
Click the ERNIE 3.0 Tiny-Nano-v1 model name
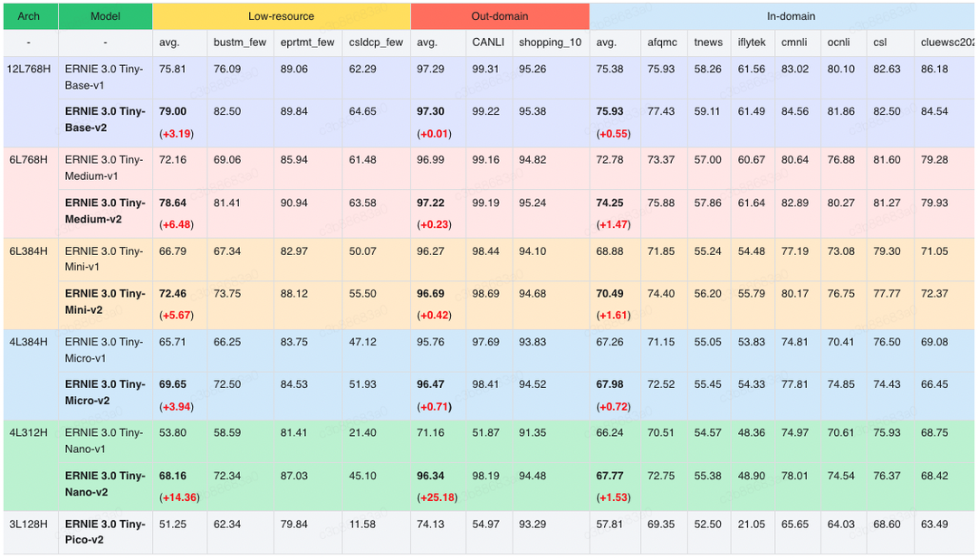point(105,441)
